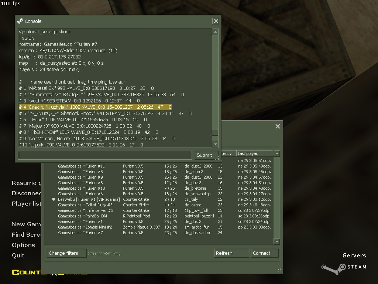378x284 pixels.
Task: Sort server list by Latency column header
Action: (227, 153)
